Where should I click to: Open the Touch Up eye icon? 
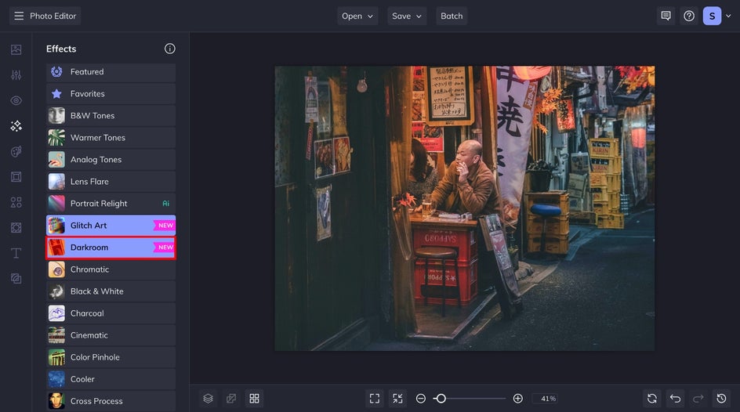point(16,101)
